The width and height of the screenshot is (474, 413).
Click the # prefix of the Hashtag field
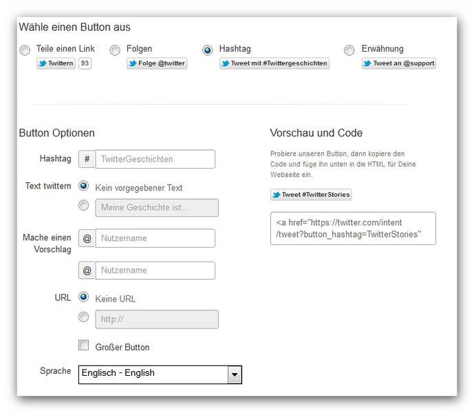click(x=87, y=159)
